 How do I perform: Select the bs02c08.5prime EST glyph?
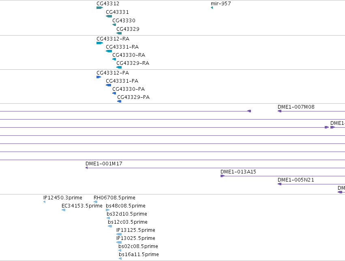(x=120, y=250)
